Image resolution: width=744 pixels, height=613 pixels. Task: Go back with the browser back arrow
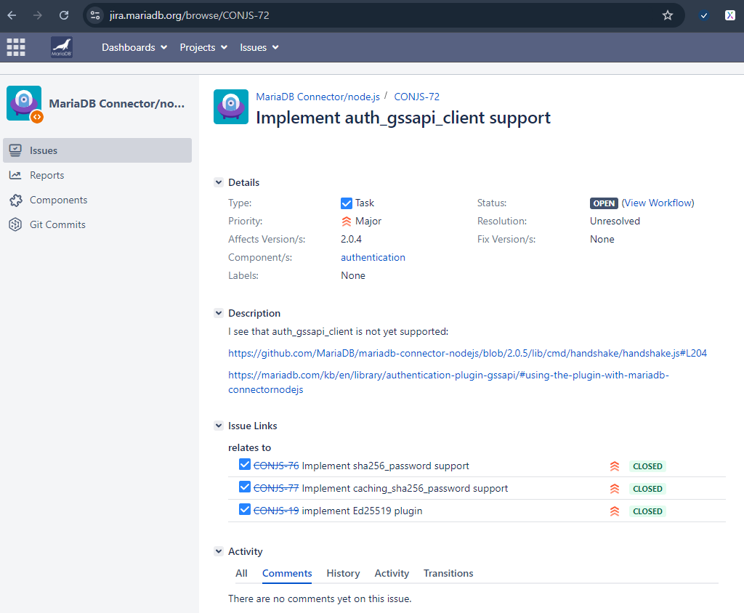pos(12,15)
